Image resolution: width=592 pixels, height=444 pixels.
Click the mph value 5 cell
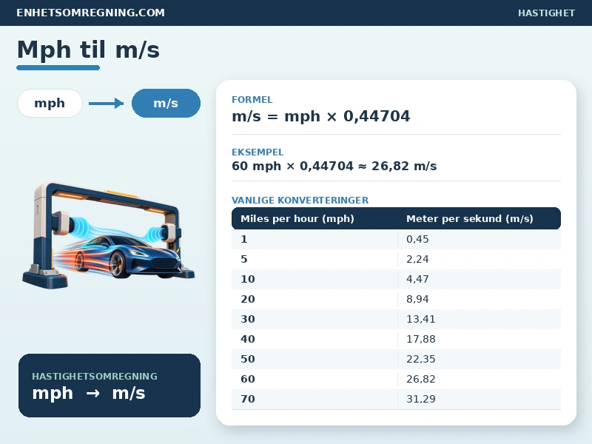pos(314,260)
